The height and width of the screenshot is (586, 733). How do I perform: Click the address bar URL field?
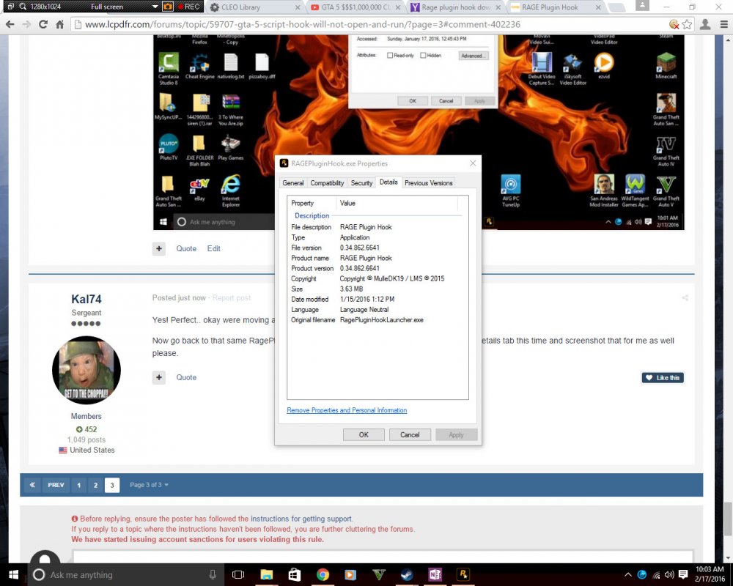(x=369, y=24)
